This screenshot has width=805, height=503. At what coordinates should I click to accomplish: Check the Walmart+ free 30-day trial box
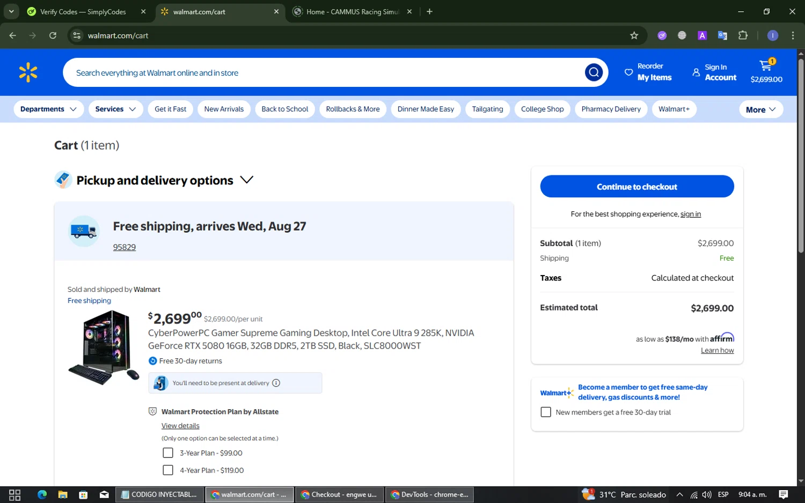pos(546,412)
